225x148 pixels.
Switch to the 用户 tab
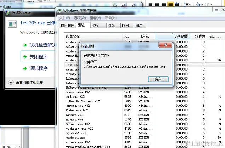140,26
